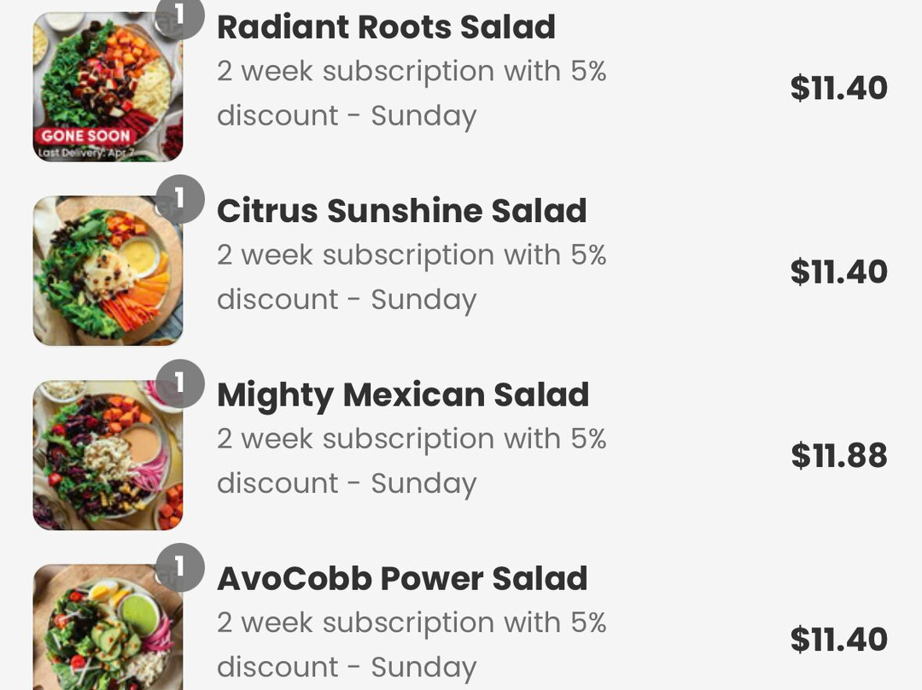Open the AvoCobb Power Salad thumbnail image
Image resolution: width=922 pixels, height=690 pixels.
pos(108,627)
